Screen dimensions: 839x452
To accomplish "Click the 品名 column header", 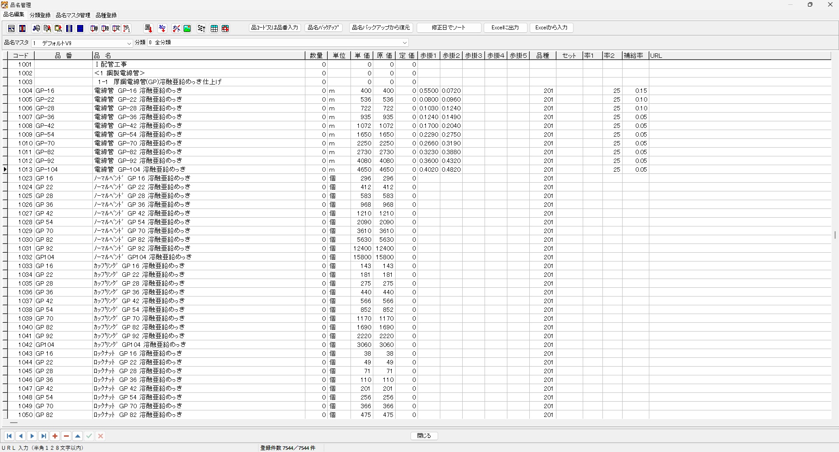I will click(x=198, y=56).
